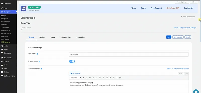Switch to the Limitation Users tab

point(66,37)
